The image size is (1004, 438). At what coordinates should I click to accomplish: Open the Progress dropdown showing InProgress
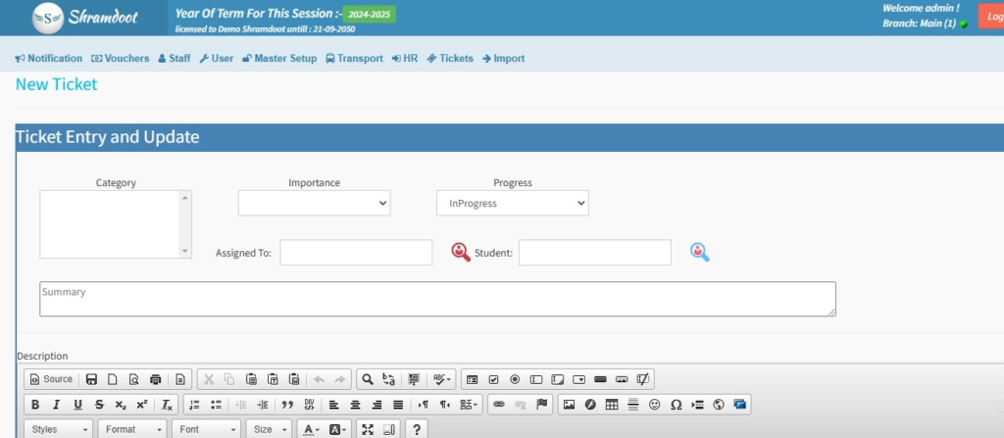(512, 203)
